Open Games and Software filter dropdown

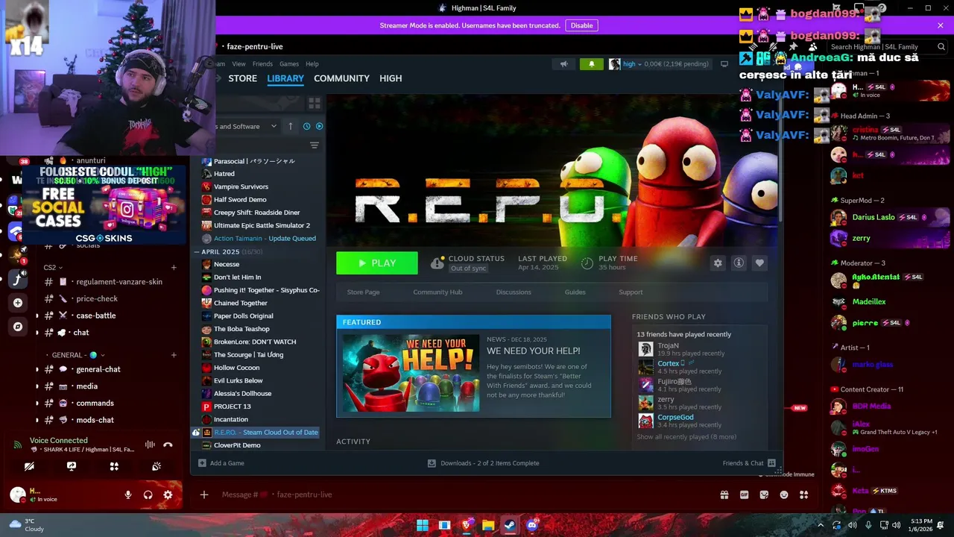pos(247,126)
